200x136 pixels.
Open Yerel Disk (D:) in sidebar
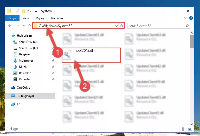28,48
